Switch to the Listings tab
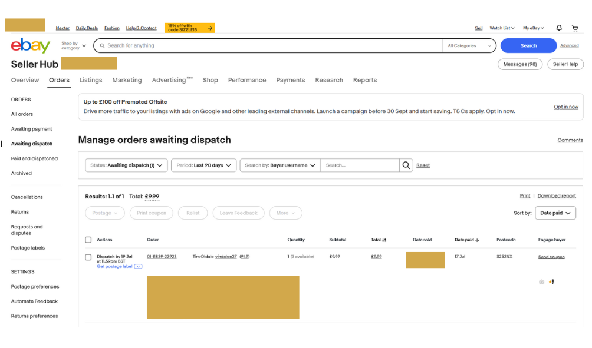Viewport: 592px width, 348px height. pos(91,80)
